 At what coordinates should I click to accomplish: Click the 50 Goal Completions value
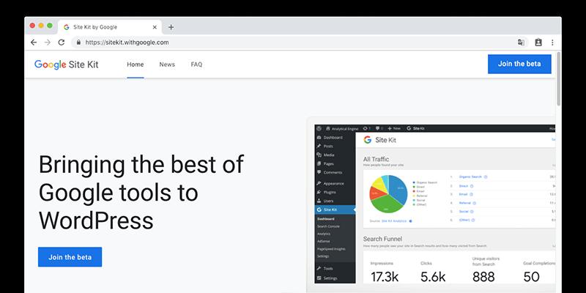(x=532, y=277)
